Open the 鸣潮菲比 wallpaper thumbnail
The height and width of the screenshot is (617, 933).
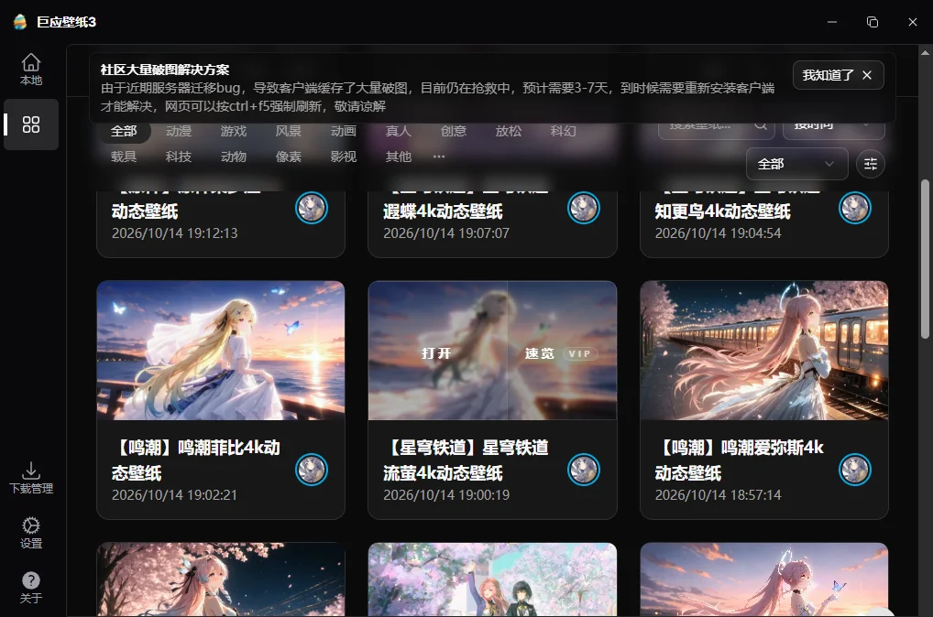tap(221, 351)
